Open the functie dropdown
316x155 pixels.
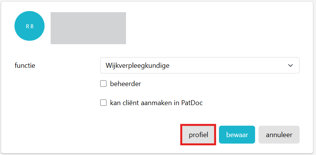(200, 66)
